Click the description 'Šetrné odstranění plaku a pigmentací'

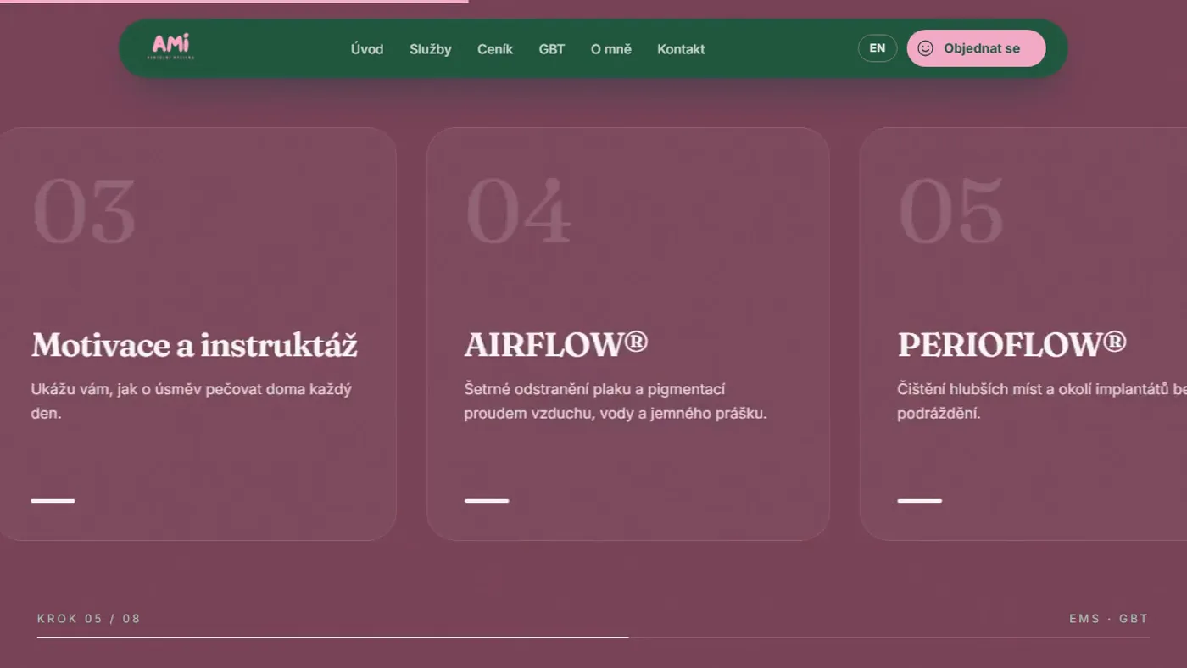[594, 390]
